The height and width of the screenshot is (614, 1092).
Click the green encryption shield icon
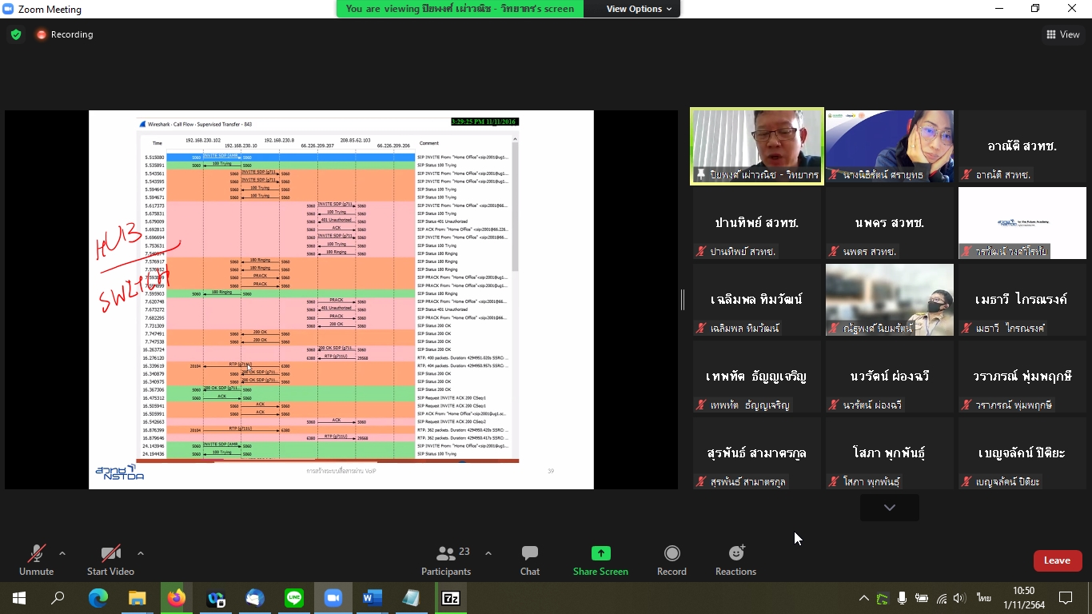click(16, 34)
